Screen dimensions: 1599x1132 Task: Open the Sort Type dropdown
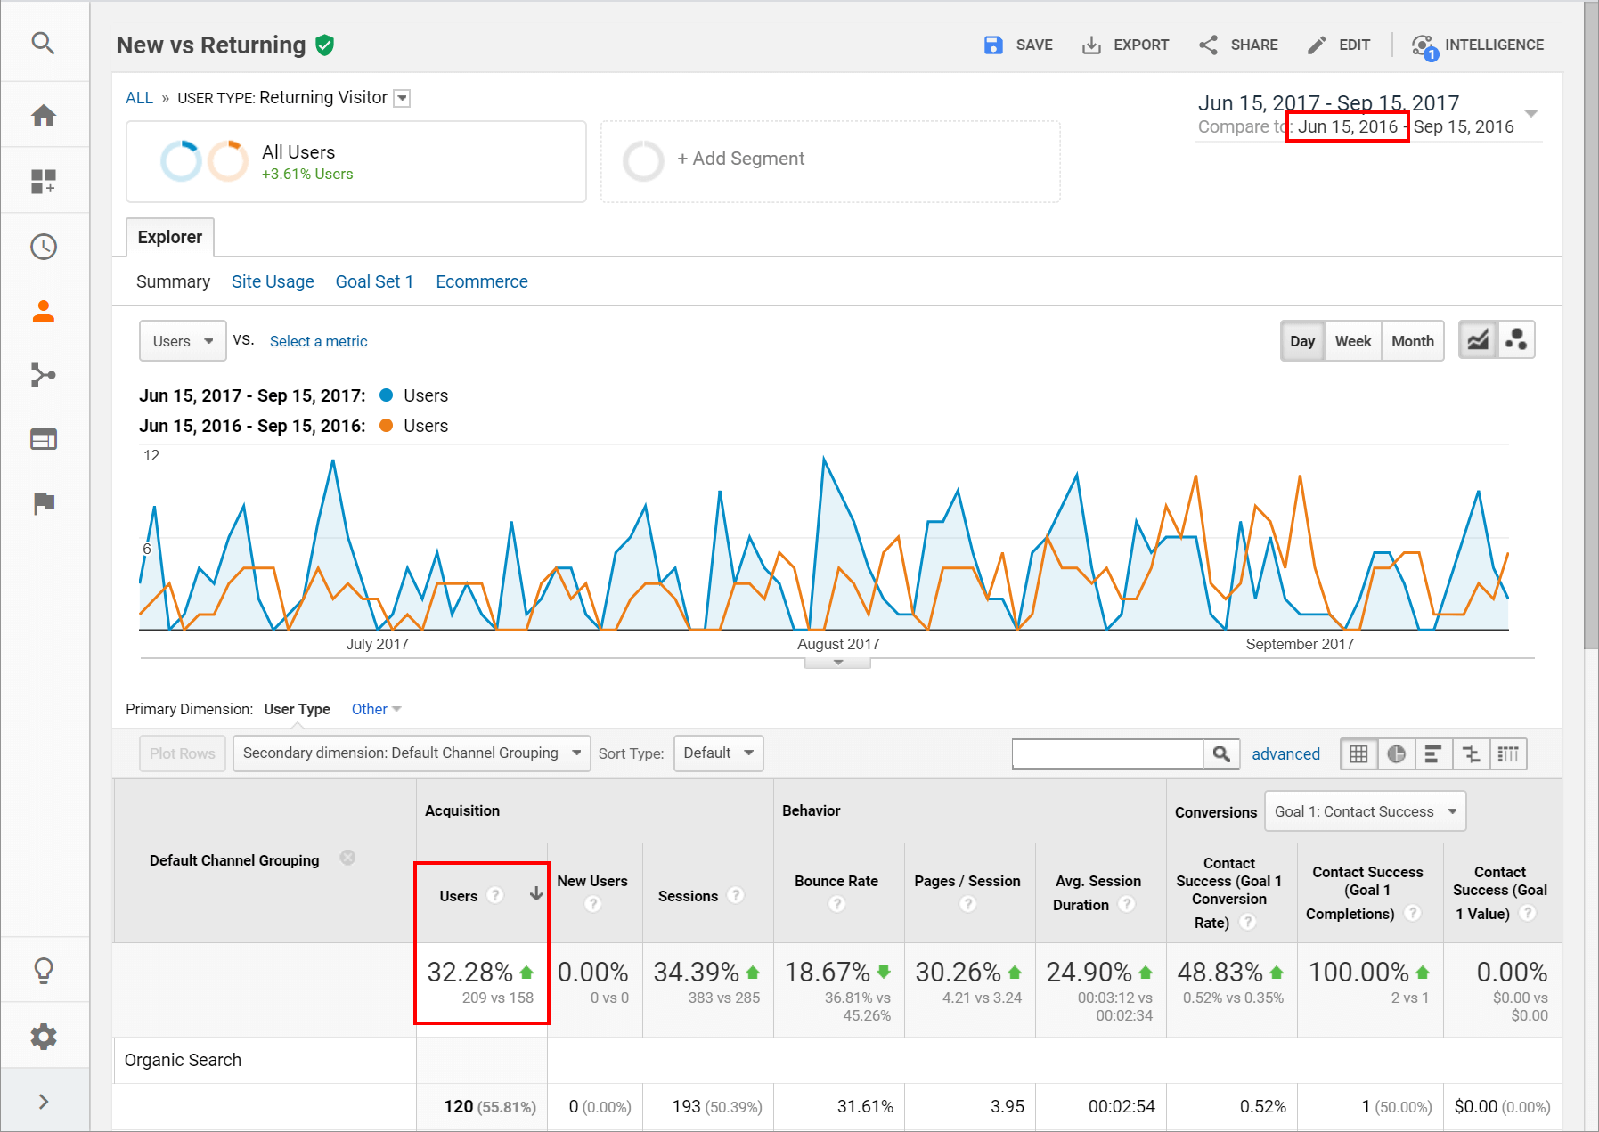718,753
